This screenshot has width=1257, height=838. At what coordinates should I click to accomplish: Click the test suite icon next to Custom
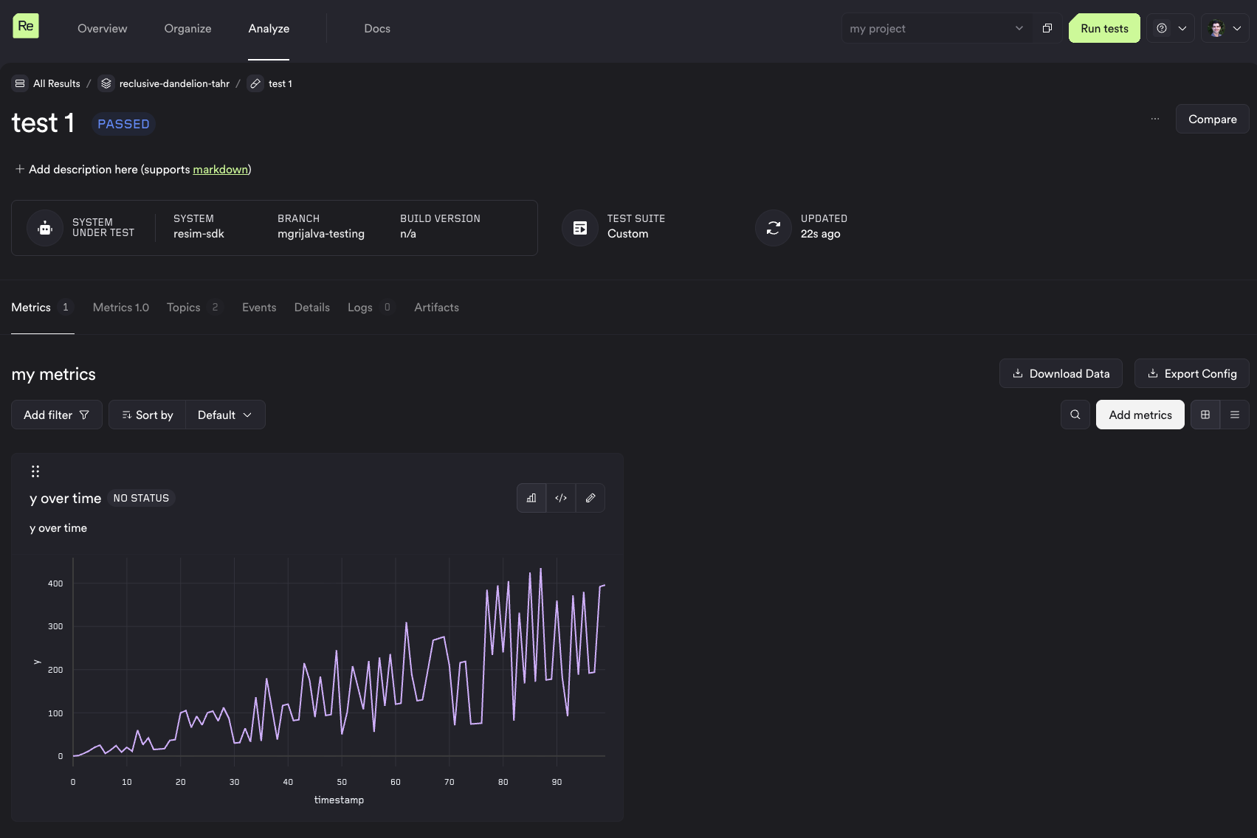click(x=579, y=228)
